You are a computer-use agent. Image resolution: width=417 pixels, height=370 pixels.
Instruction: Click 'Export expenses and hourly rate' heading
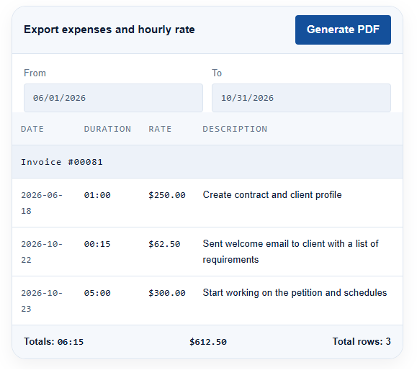pos(109,30)
